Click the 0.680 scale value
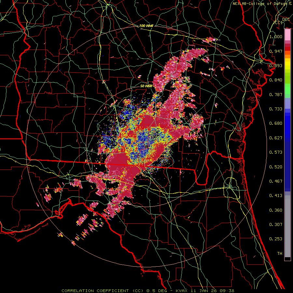 pos(276,123)
